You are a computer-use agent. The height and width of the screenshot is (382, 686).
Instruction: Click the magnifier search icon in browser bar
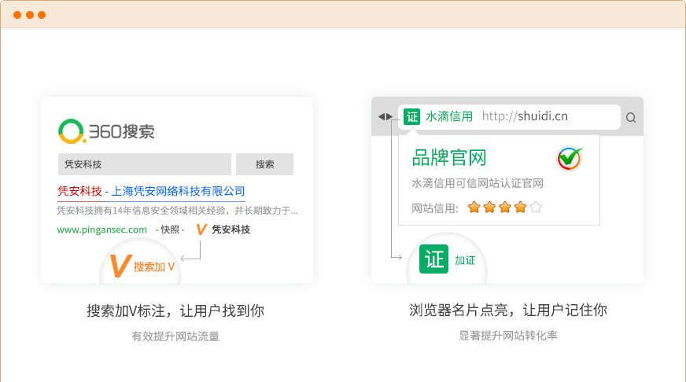[631, 118]
